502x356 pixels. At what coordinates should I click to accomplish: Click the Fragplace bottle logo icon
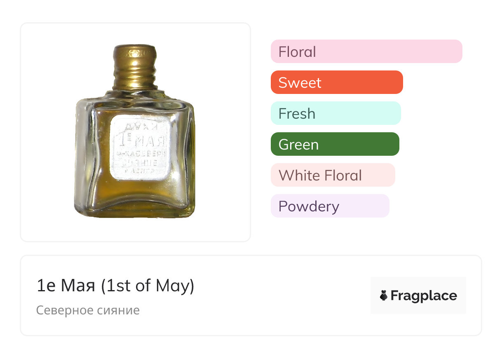tap(384, 295)
